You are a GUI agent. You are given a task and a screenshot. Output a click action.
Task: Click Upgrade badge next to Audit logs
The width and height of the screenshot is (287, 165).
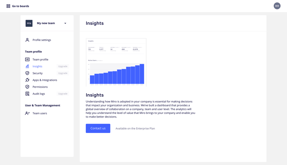62,94
